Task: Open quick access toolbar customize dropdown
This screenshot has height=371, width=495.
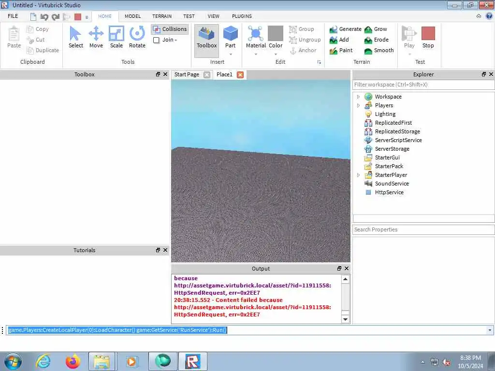Action: pos(87,17)
